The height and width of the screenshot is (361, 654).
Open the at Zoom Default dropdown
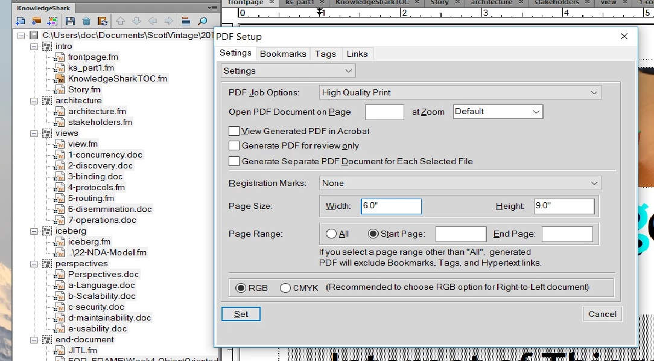click(498, 112)
